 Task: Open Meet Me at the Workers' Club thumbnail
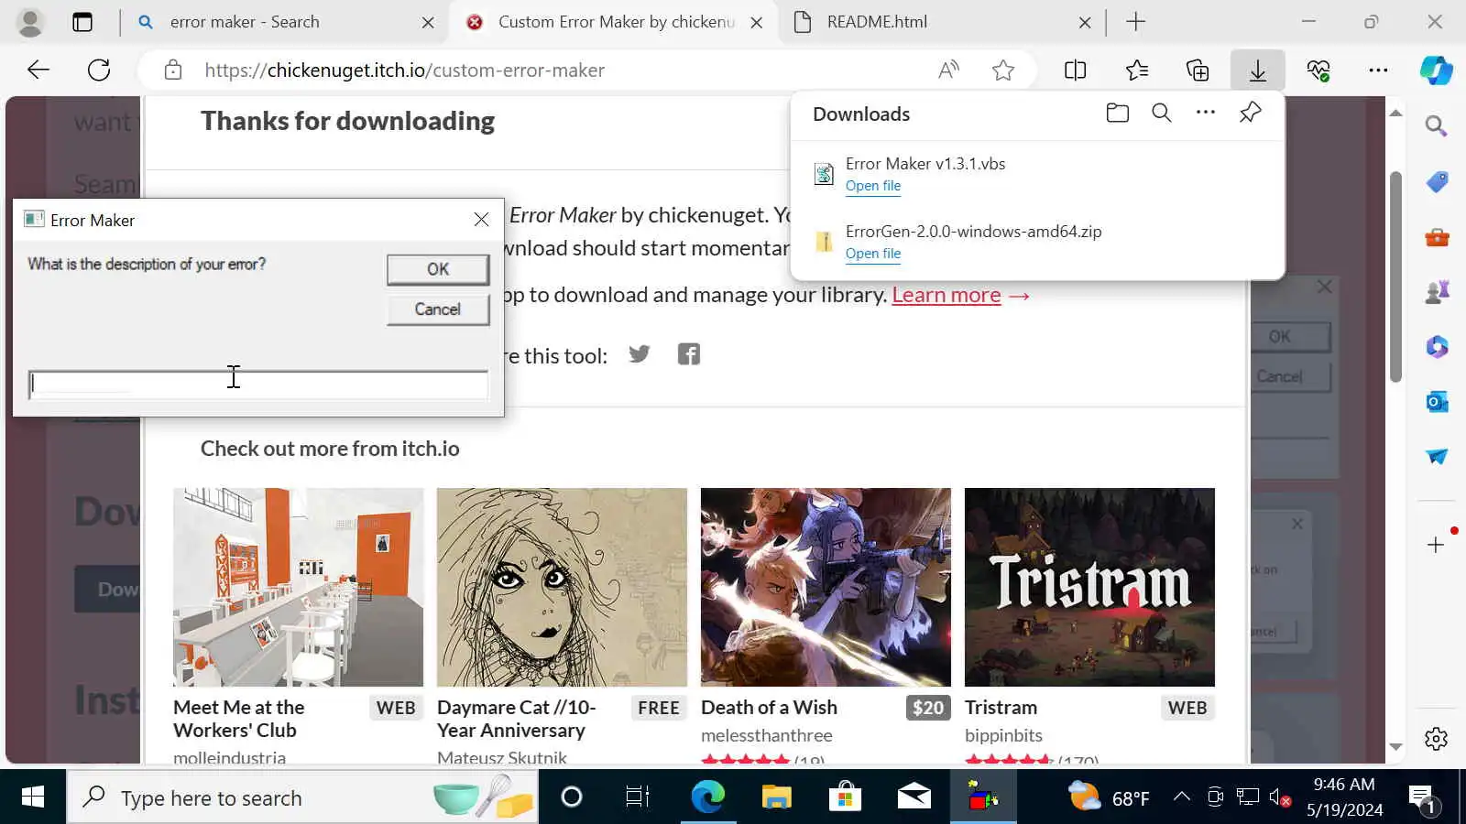click(299, 587)
